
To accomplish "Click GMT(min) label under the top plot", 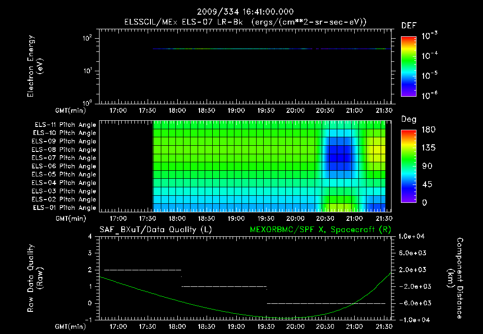I will coord(71,110).
